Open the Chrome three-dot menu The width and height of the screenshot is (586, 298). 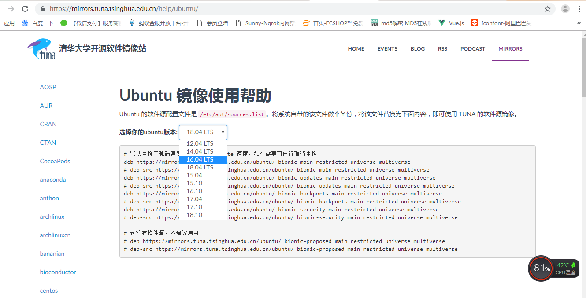pos(580,8)
